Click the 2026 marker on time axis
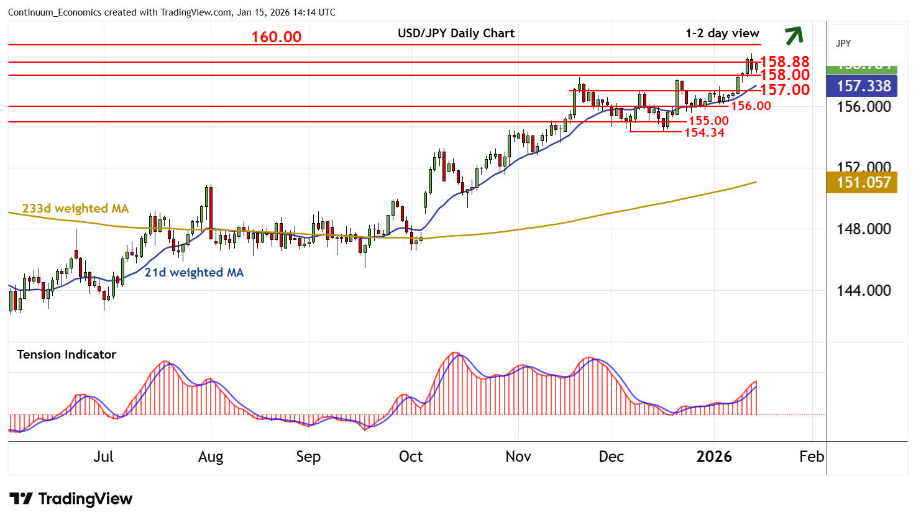916x522 pixels. (714, 457)
